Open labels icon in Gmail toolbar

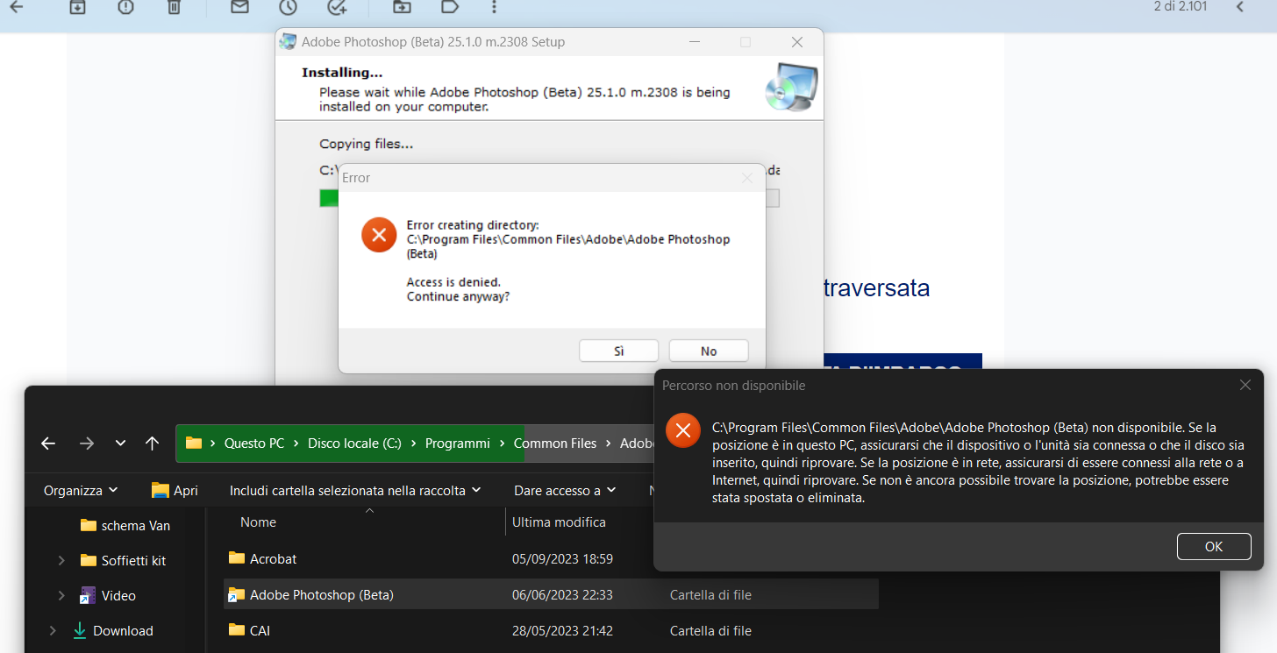450,7
